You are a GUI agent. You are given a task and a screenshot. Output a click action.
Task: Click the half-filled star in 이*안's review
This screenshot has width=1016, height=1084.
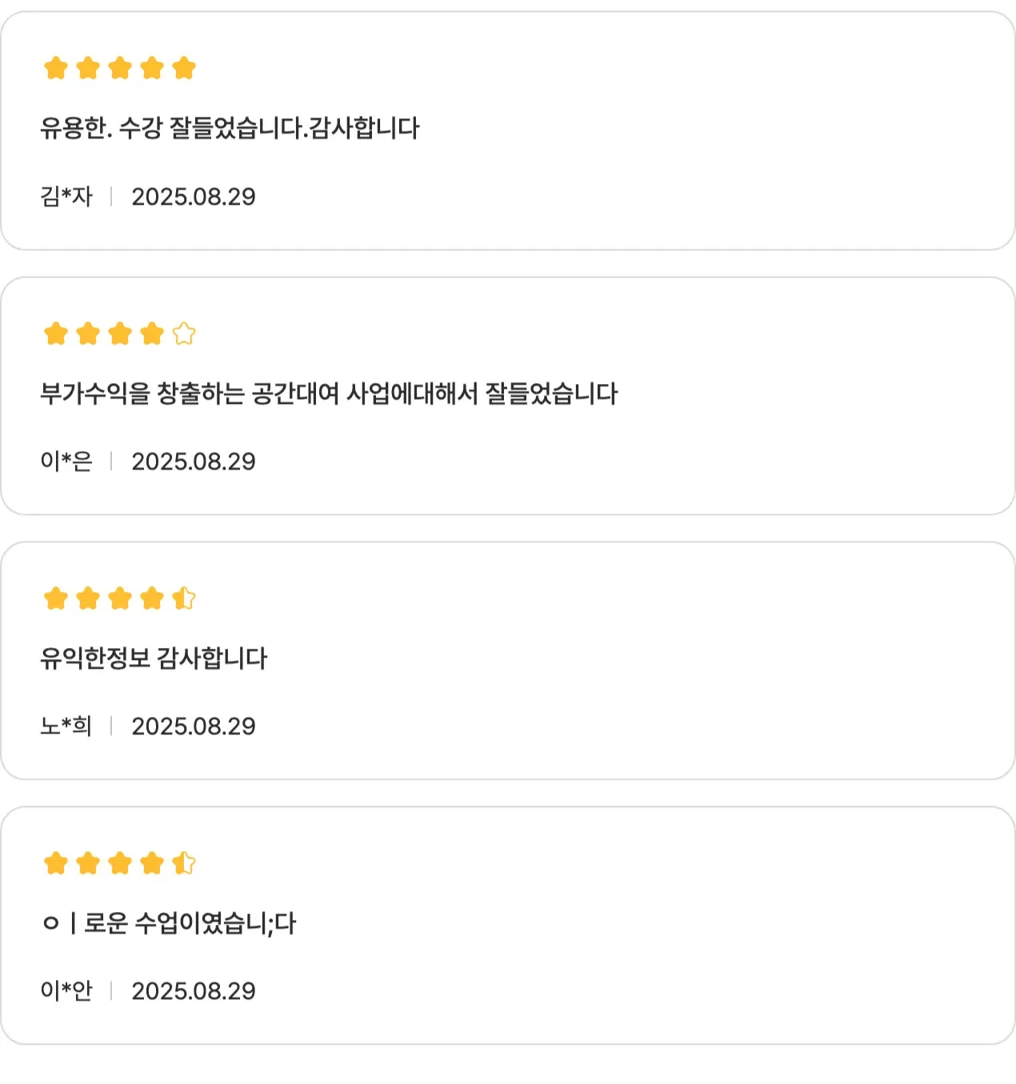click(184, 862)
